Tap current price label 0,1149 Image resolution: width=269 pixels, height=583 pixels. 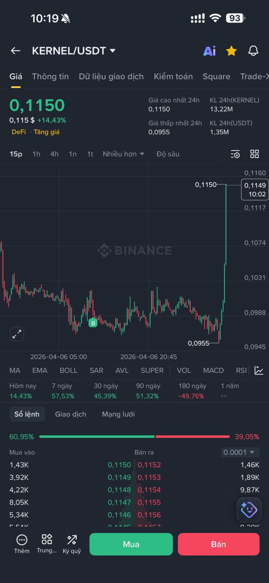(255, 189)
